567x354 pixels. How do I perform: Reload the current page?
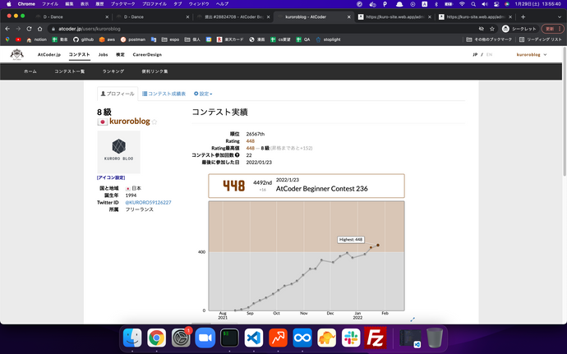pos(29,29)
